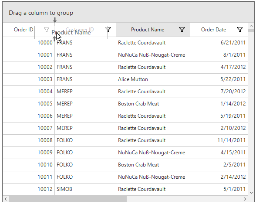Select cell with Order ID 10007
Image resolution: width=256 pixels, height=204 pixels.
[x=29, y=128]
